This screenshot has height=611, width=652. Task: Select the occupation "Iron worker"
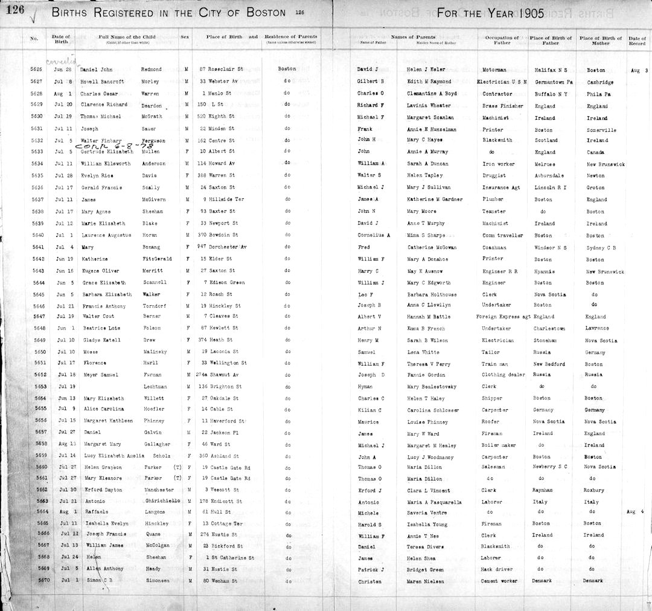[499, 164]
